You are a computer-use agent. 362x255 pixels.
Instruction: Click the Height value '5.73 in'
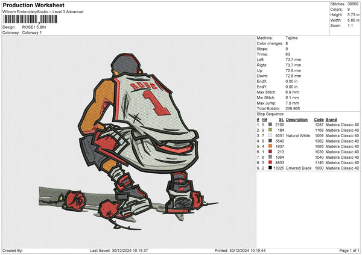click(x=354, y=14)
